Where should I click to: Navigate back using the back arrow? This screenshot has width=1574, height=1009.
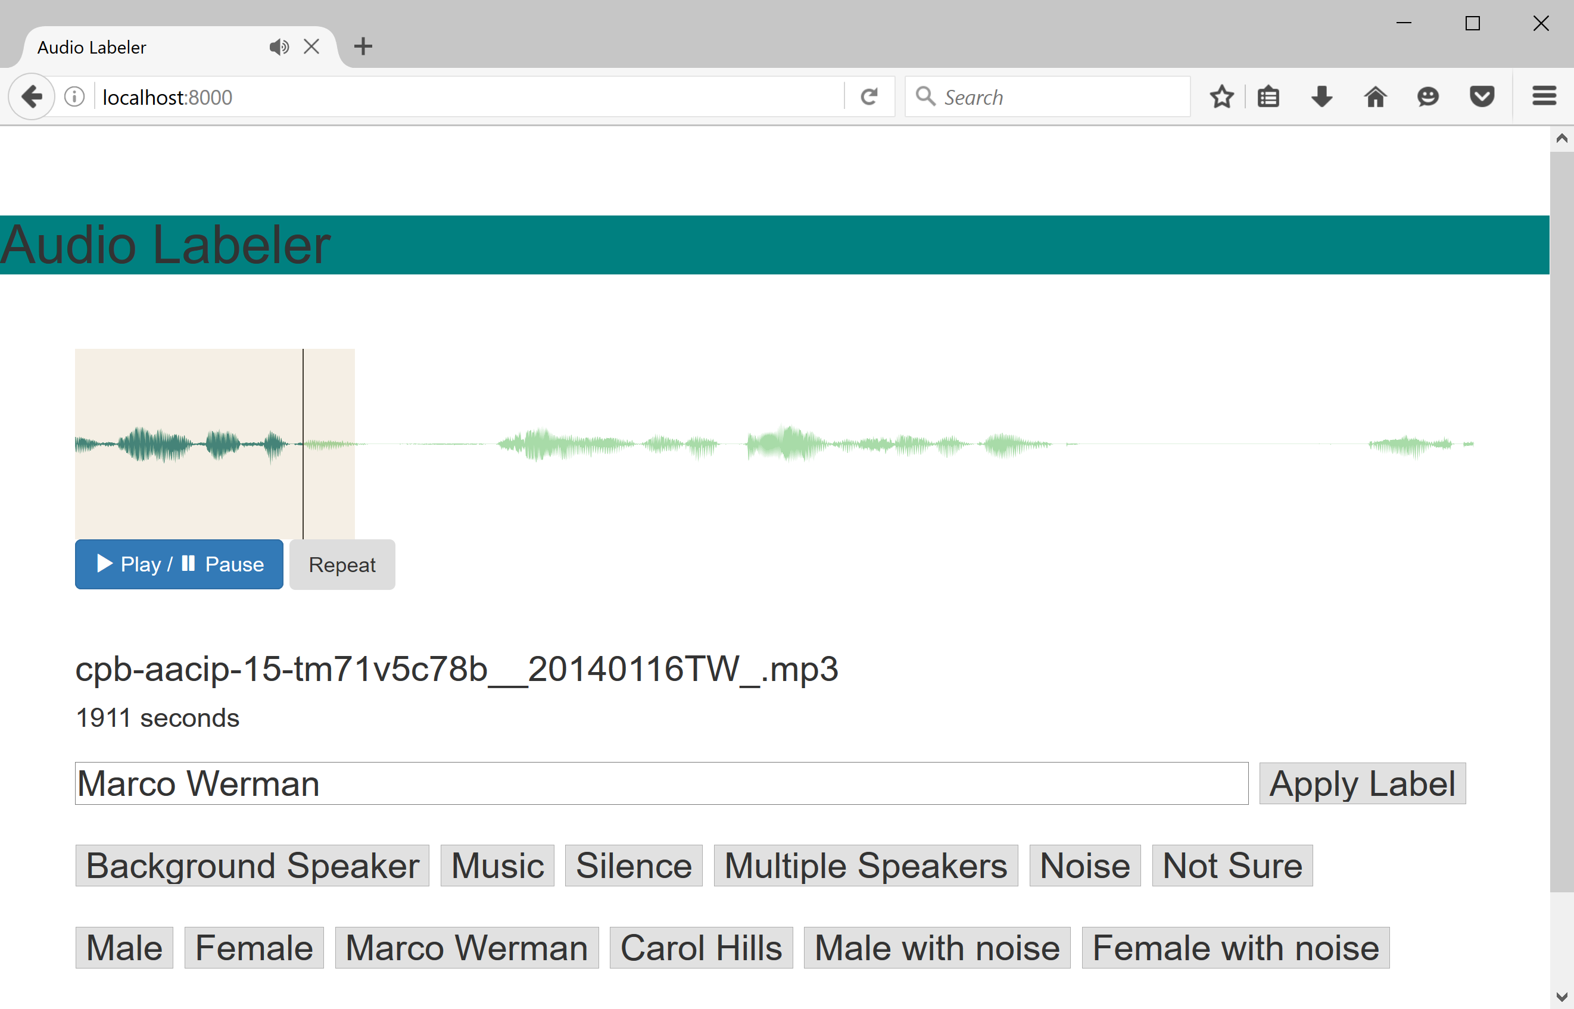pyautogui.click(x=31, y=96)
